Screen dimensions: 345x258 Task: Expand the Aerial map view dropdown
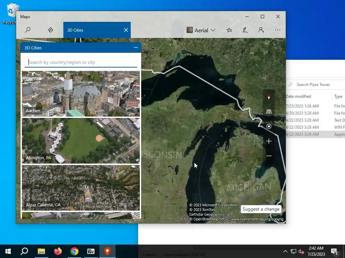[201, 30]
